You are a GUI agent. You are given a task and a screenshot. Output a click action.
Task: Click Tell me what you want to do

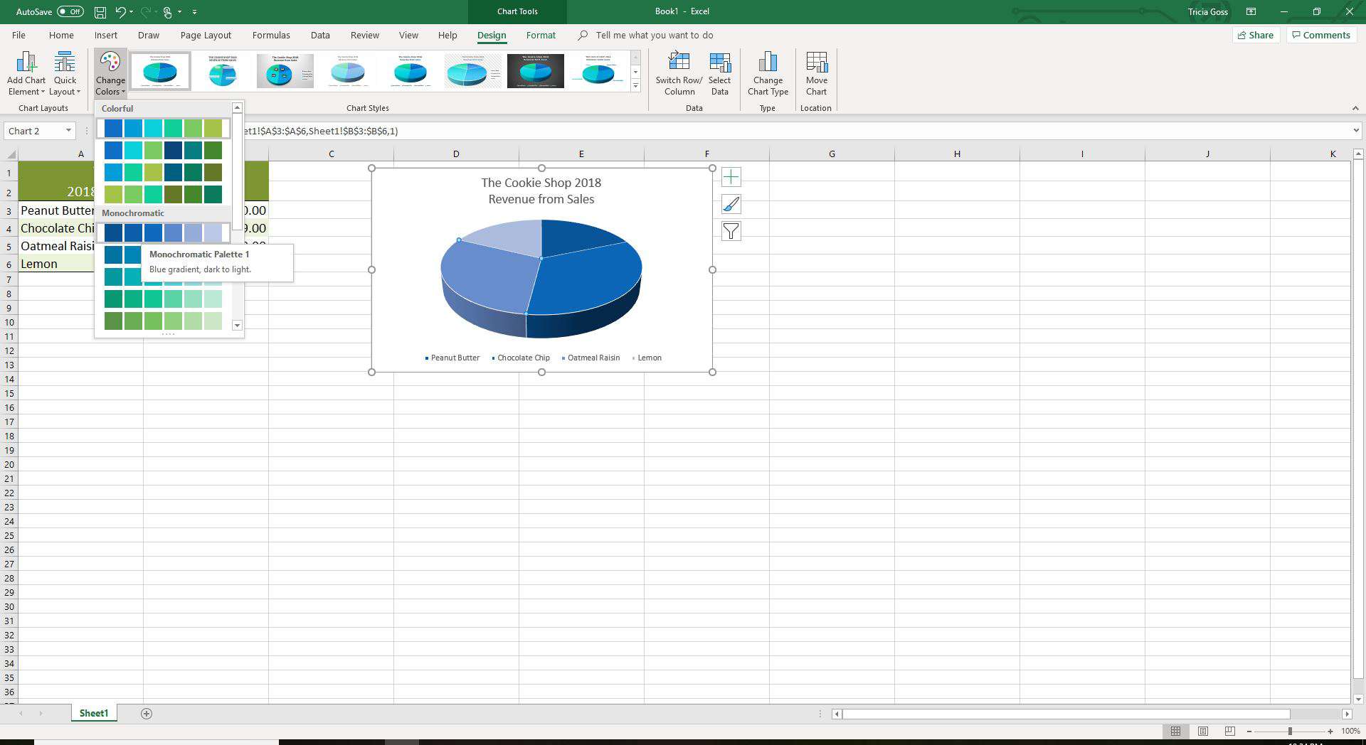[655, 35]
